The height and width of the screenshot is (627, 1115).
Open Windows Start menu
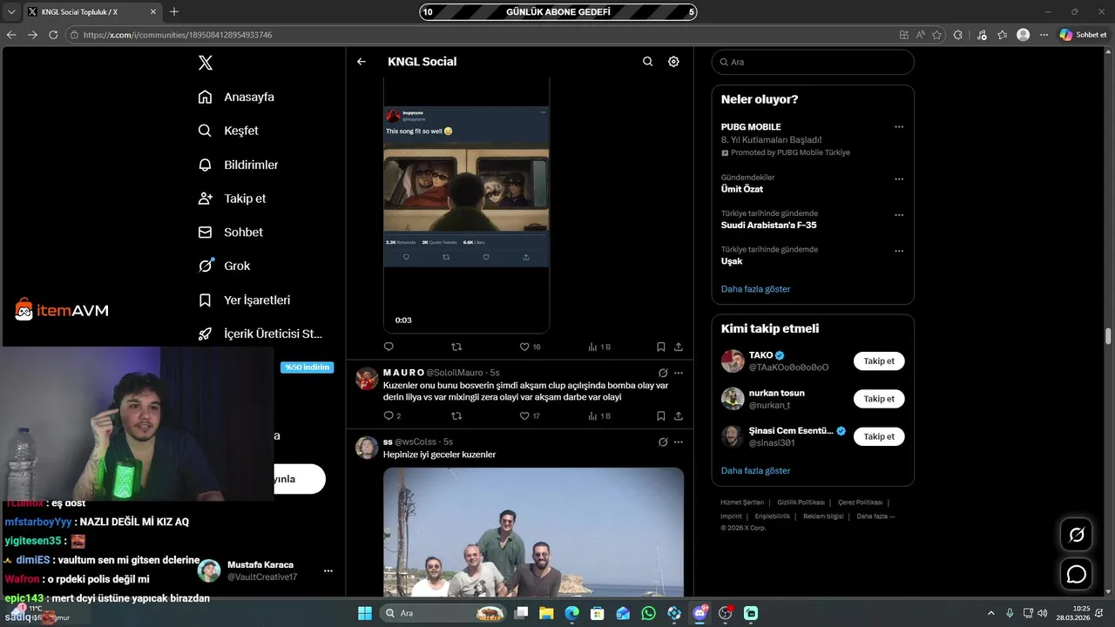click(365, 613)
